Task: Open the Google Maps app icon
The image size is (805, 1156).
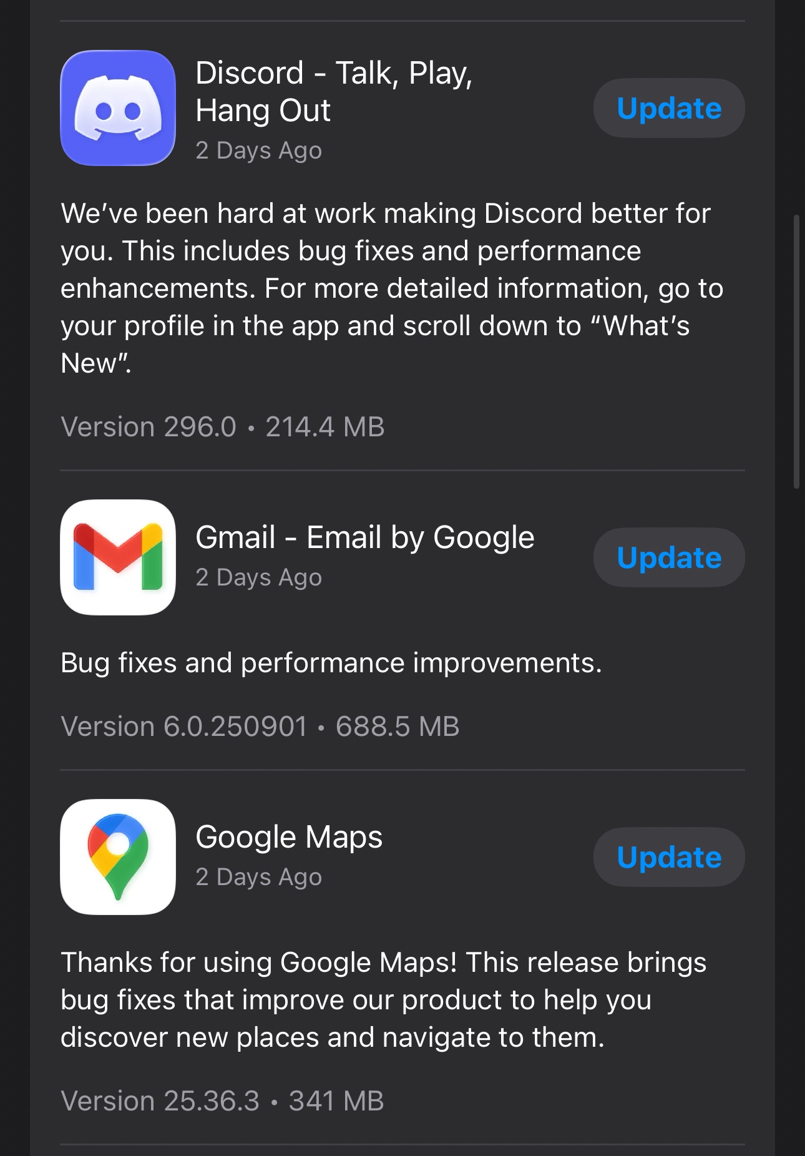Action: (x=118, y=856)
